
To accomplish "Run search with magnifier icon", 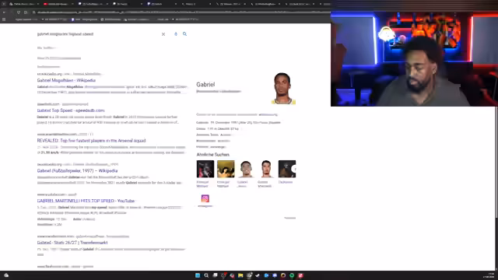I will pyautogui.click(x=184, y=34).
